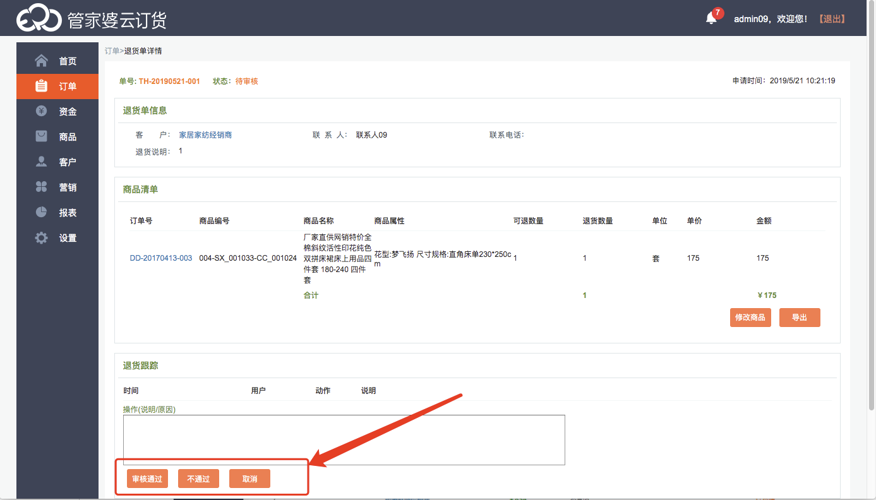Screen dimensions: 876x500
Task: Click the 退货单信息 section heading
Action: click(x=145, y=110)
